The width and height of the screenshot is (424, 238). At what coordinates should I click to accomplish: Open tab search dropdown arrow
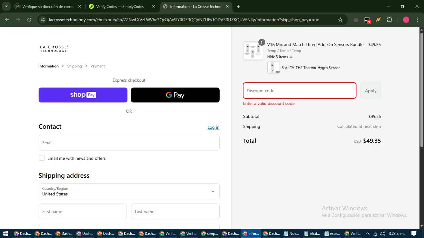click(6, 6)
